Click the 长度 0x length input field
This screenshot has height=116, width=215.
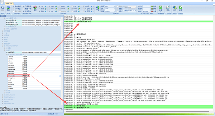[x=146, y=9]
